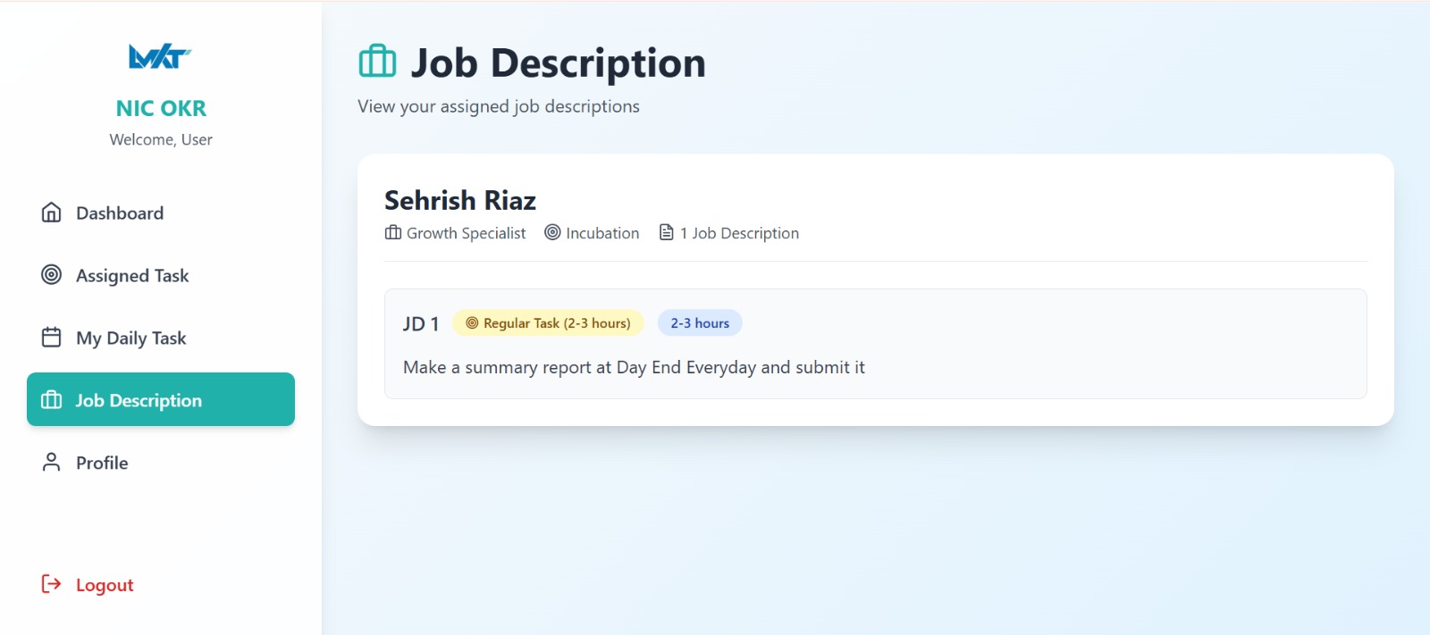Select the blue 2-3 hours badge
Image resolution: width=1430 pixels, height=635 pixels.
click(x=700, y=322)
